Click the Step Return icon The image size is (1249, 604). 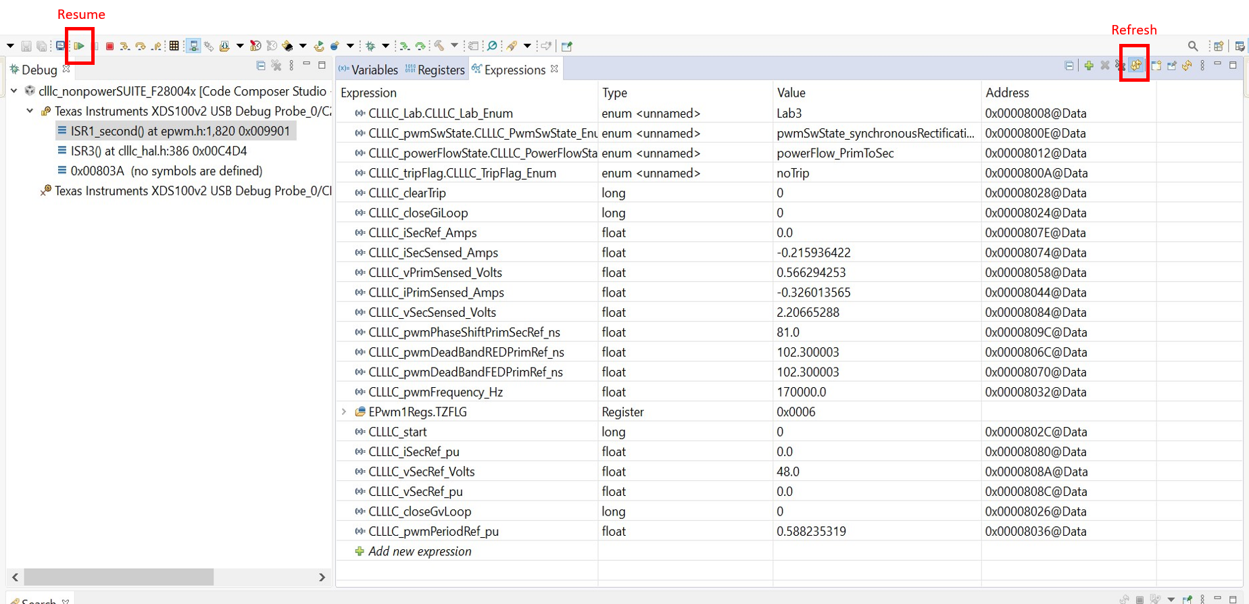tap(156, 46)
